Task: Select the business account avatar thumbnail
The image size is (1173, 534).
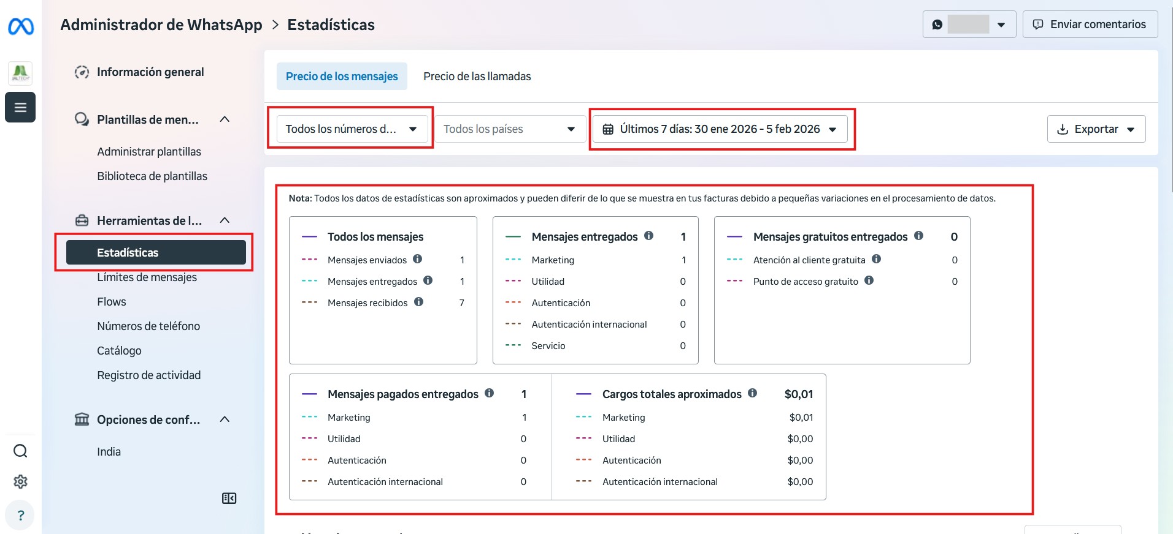Action: pos(20,73)
